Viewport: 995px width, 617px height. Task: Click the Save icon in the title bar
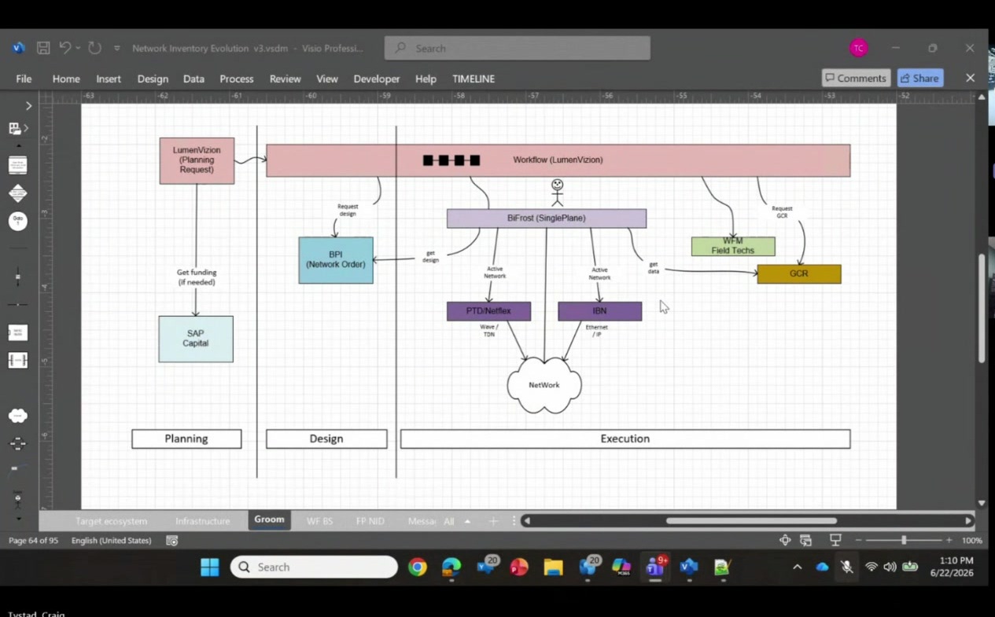43,48
